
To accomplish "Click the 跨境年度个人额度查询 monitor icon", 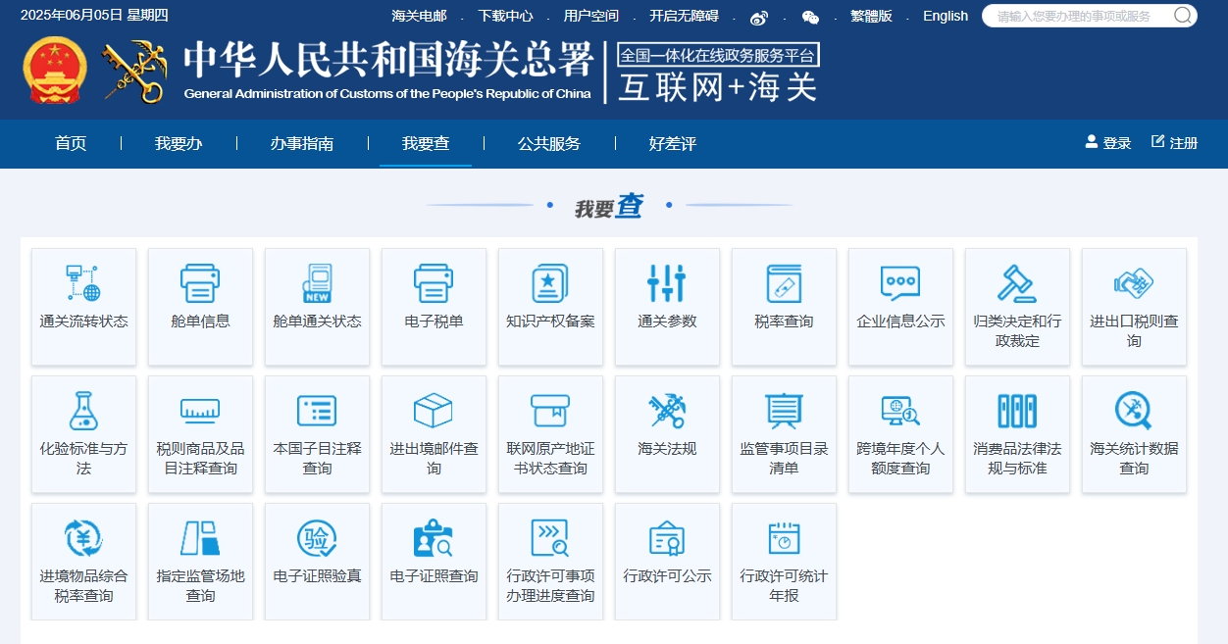I will (x=900, y=410).
